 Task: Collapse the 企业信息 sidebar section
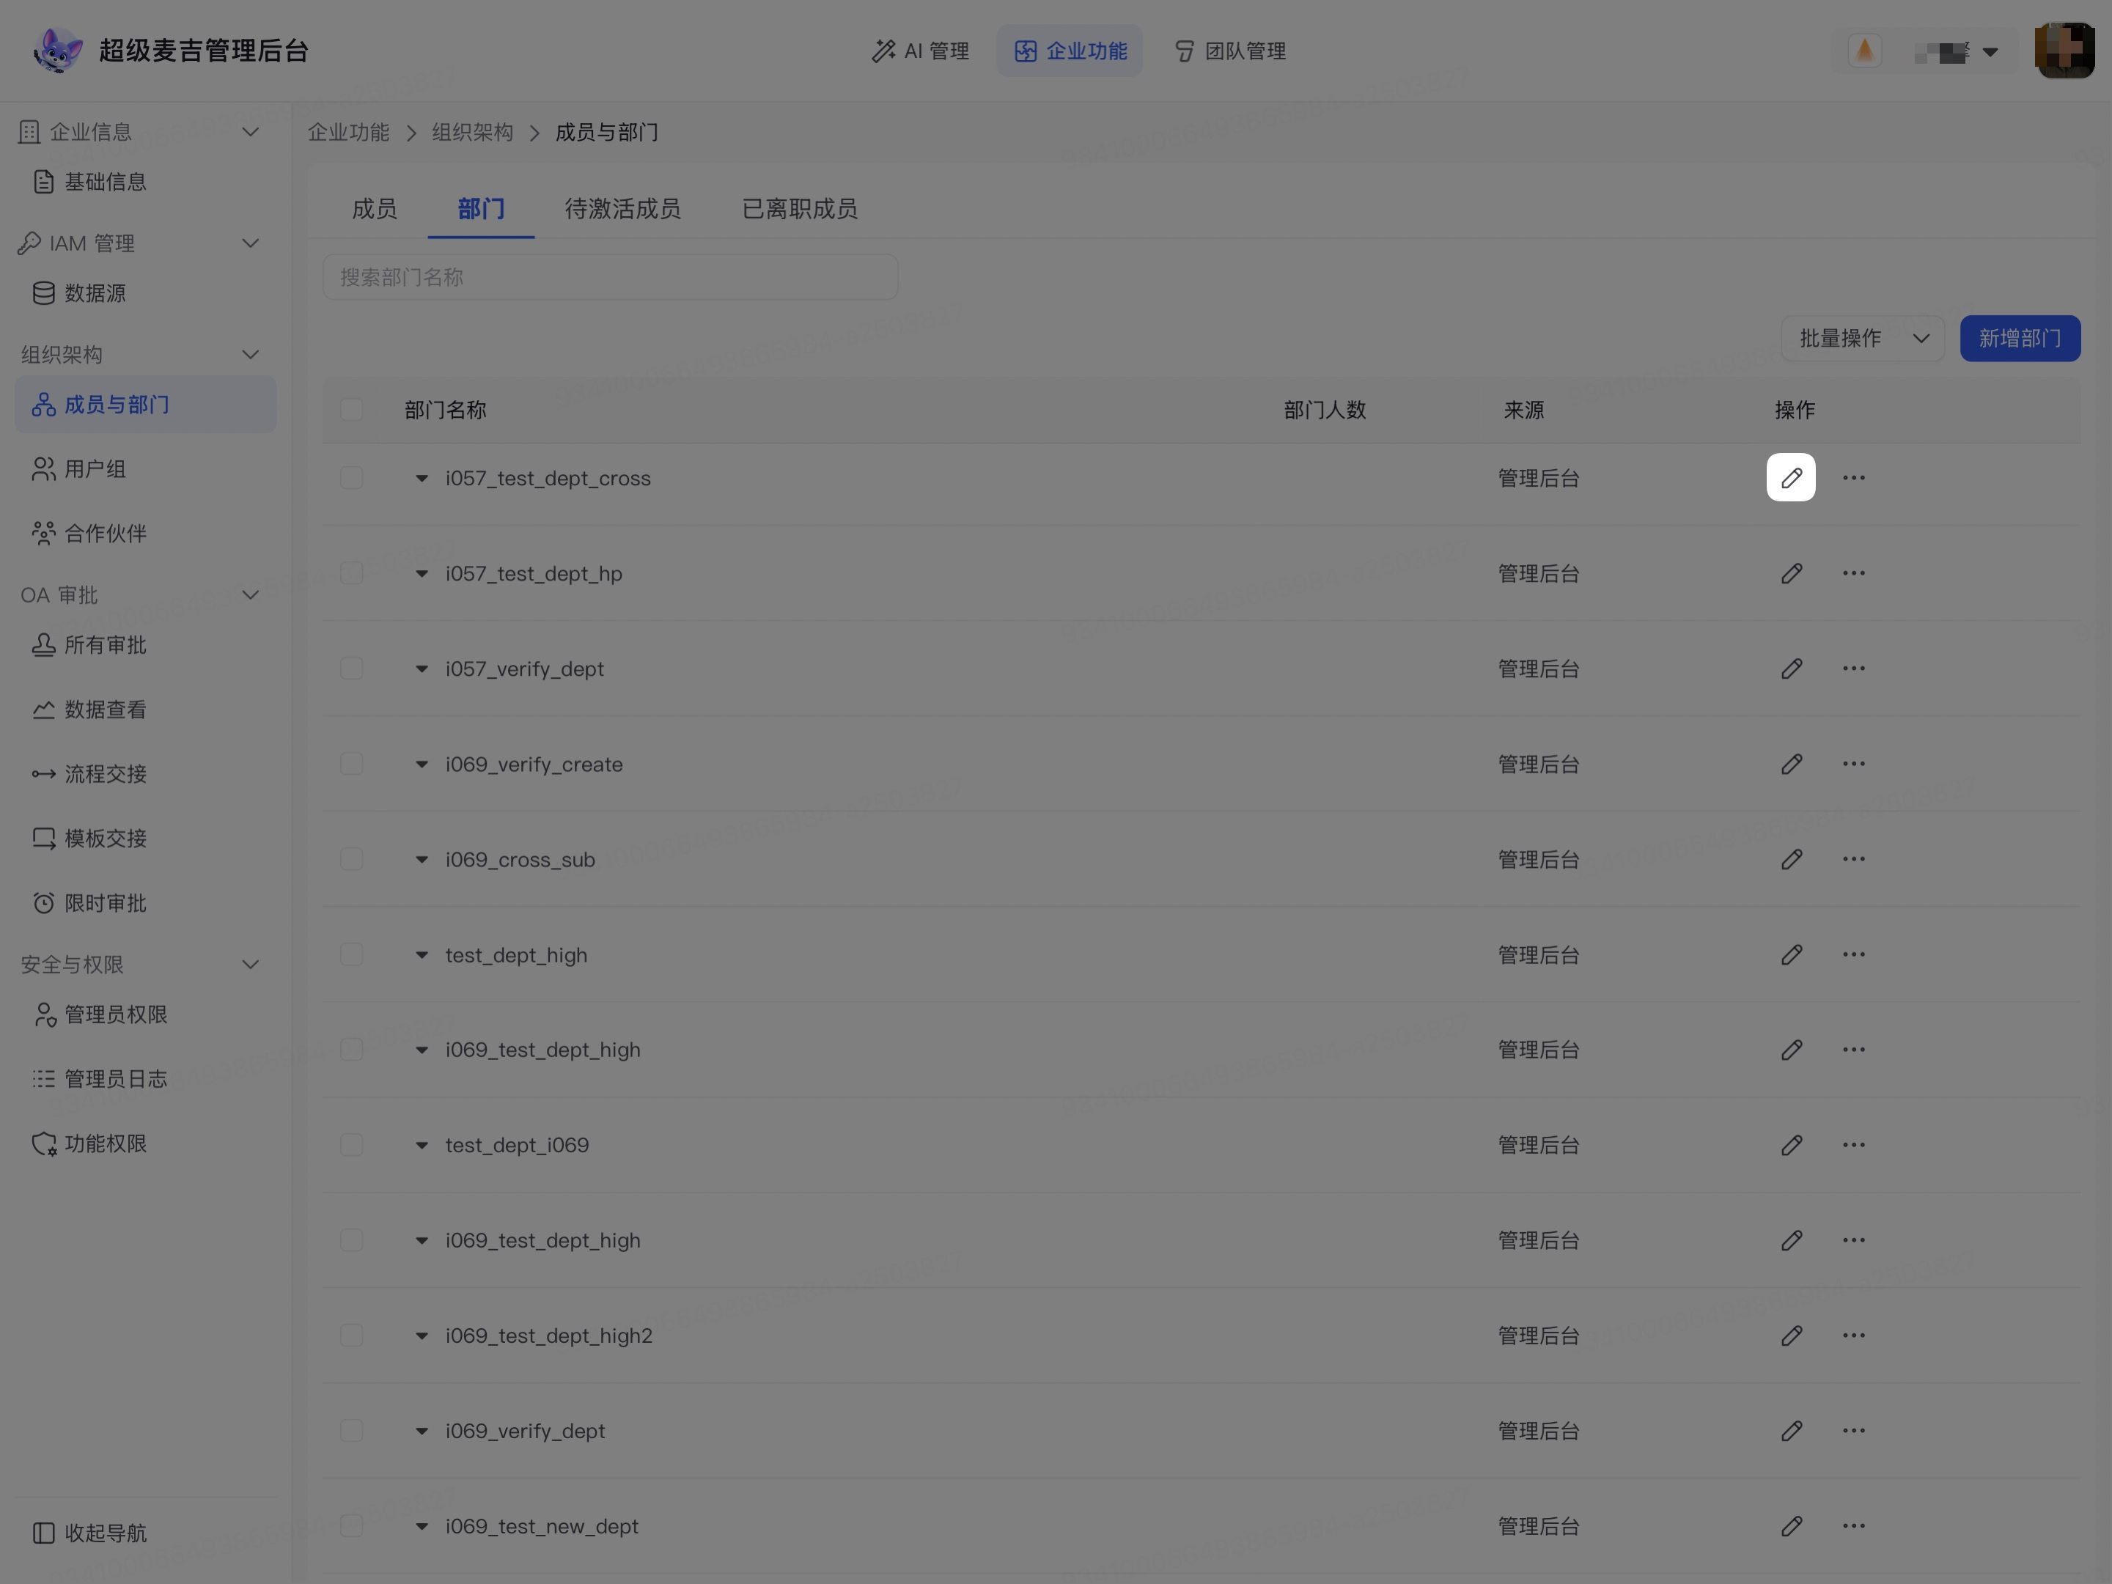[x=250, y=132]
